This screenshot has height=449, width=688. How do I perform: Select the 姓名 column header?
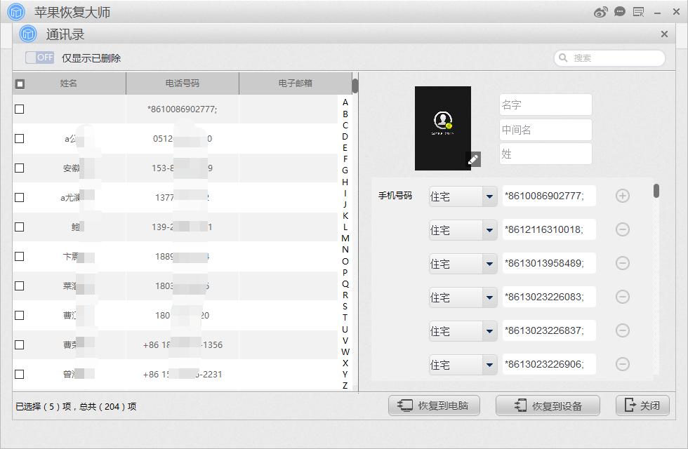[x=68, y=83]
